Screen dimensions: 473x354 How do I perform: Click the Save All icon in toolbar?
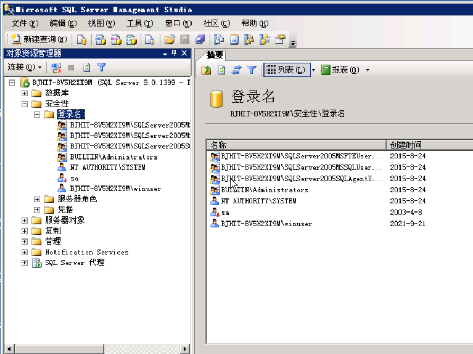point(200,40)
